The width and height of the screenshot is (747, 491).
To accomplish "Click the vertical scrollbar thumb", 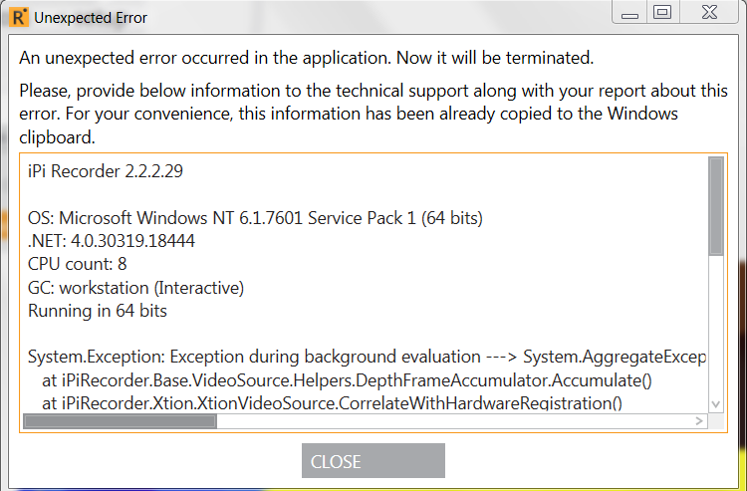I will 715,207.
